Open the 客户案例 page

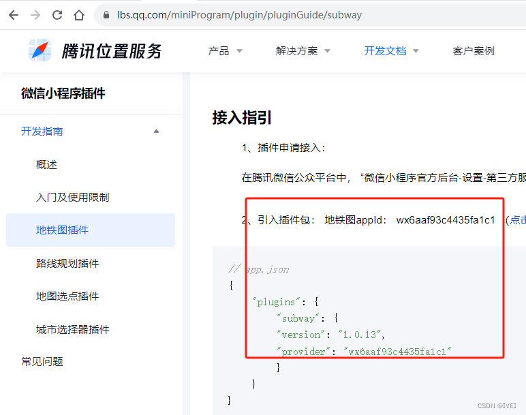coord(474,51)
